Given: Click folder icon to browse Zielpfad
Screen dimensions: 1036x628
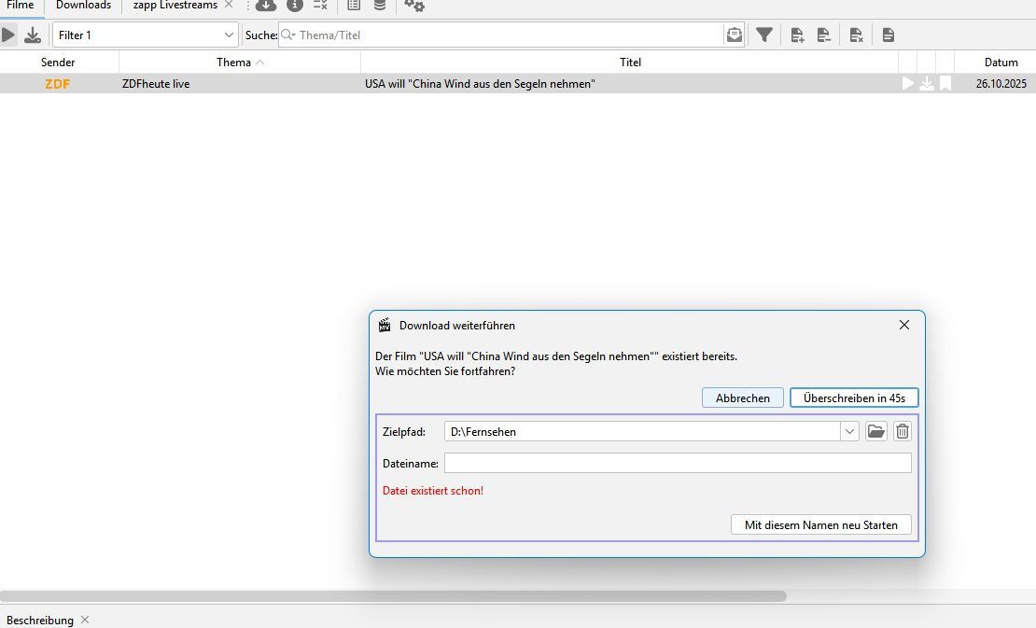Looking at the screenshot, I should coord(875,431).
